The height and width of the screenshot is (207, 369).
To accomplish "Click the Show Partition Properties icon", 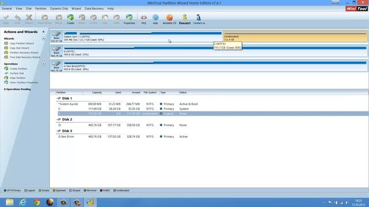I will click(6, 82).
